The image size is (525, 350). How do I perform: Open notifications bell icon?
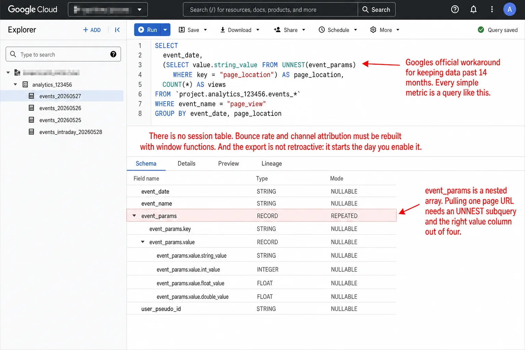click(473, 10)
